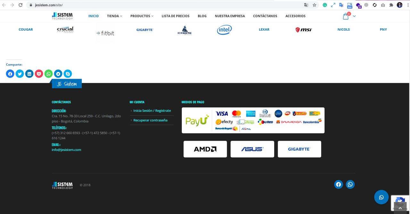Click the AMD logo card
410x214 pixels.
click(x=205, y=149)
